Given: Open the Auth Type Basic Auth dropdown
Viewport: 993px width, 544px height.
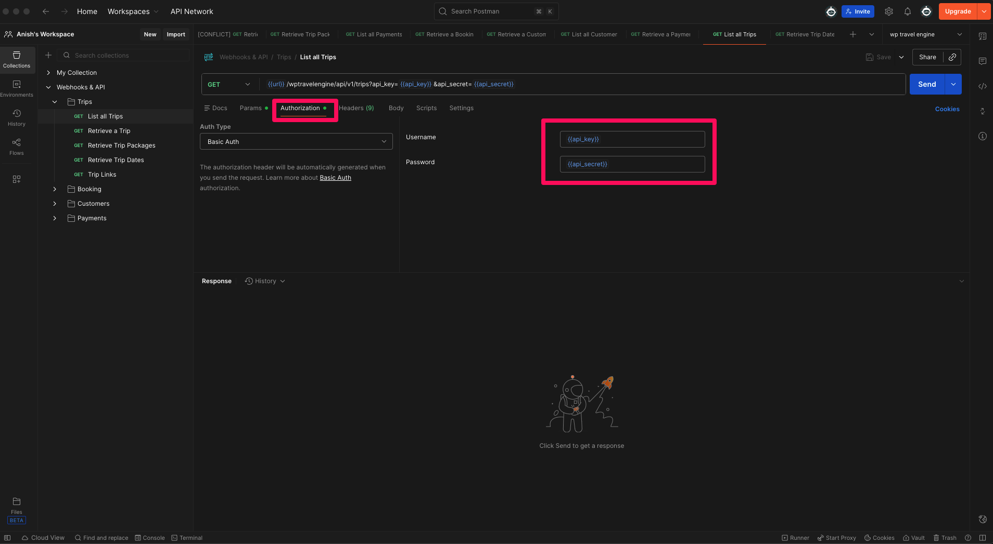Looking at the screenshot, I should pos(296,141).
